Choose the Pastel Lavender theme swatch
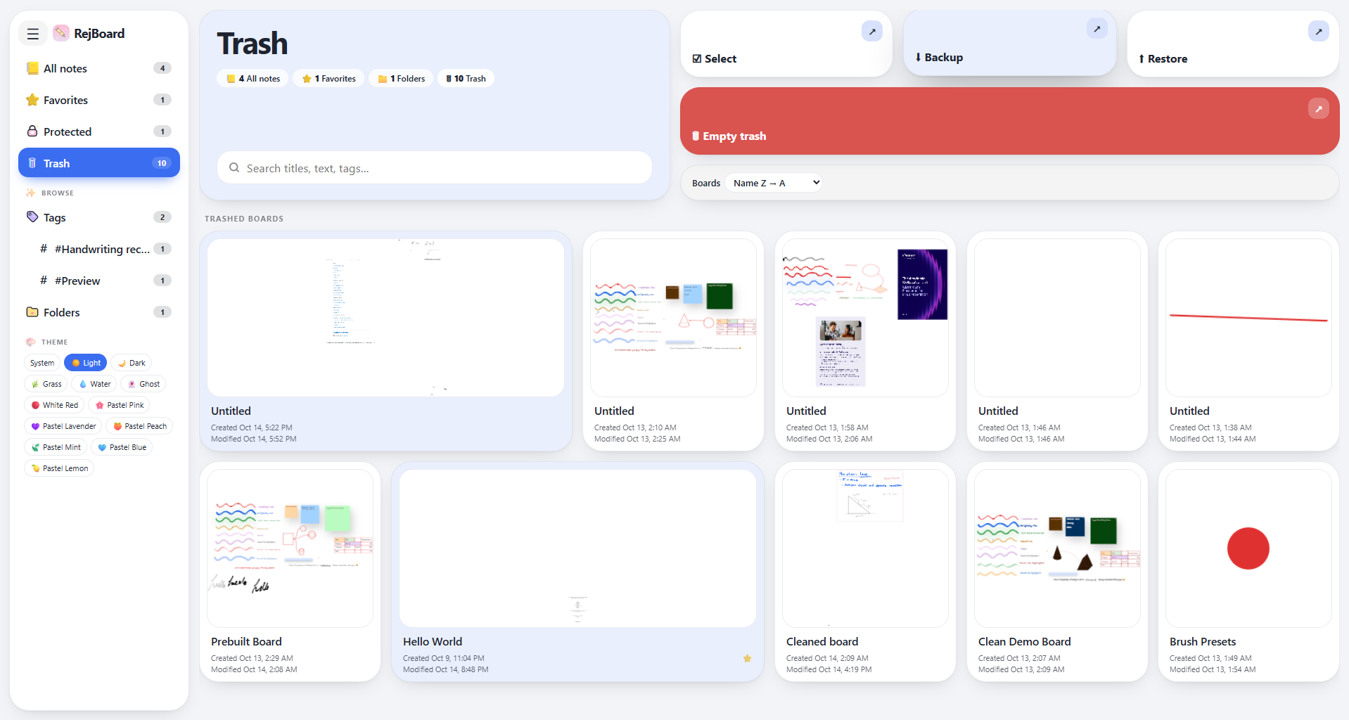1349x720 pixels. point(63,426)
